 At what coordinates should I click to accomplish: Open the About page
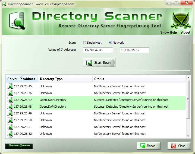tap(185, 33)
